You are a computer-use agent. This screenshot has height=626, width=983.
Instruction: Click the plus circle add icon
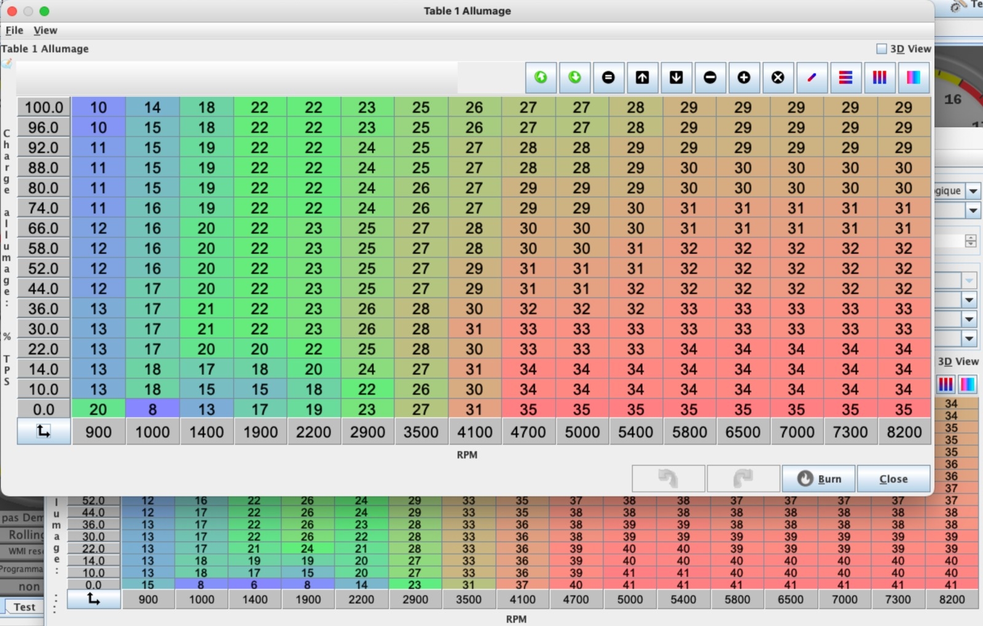pyautogui.click(x=743, y=77)
